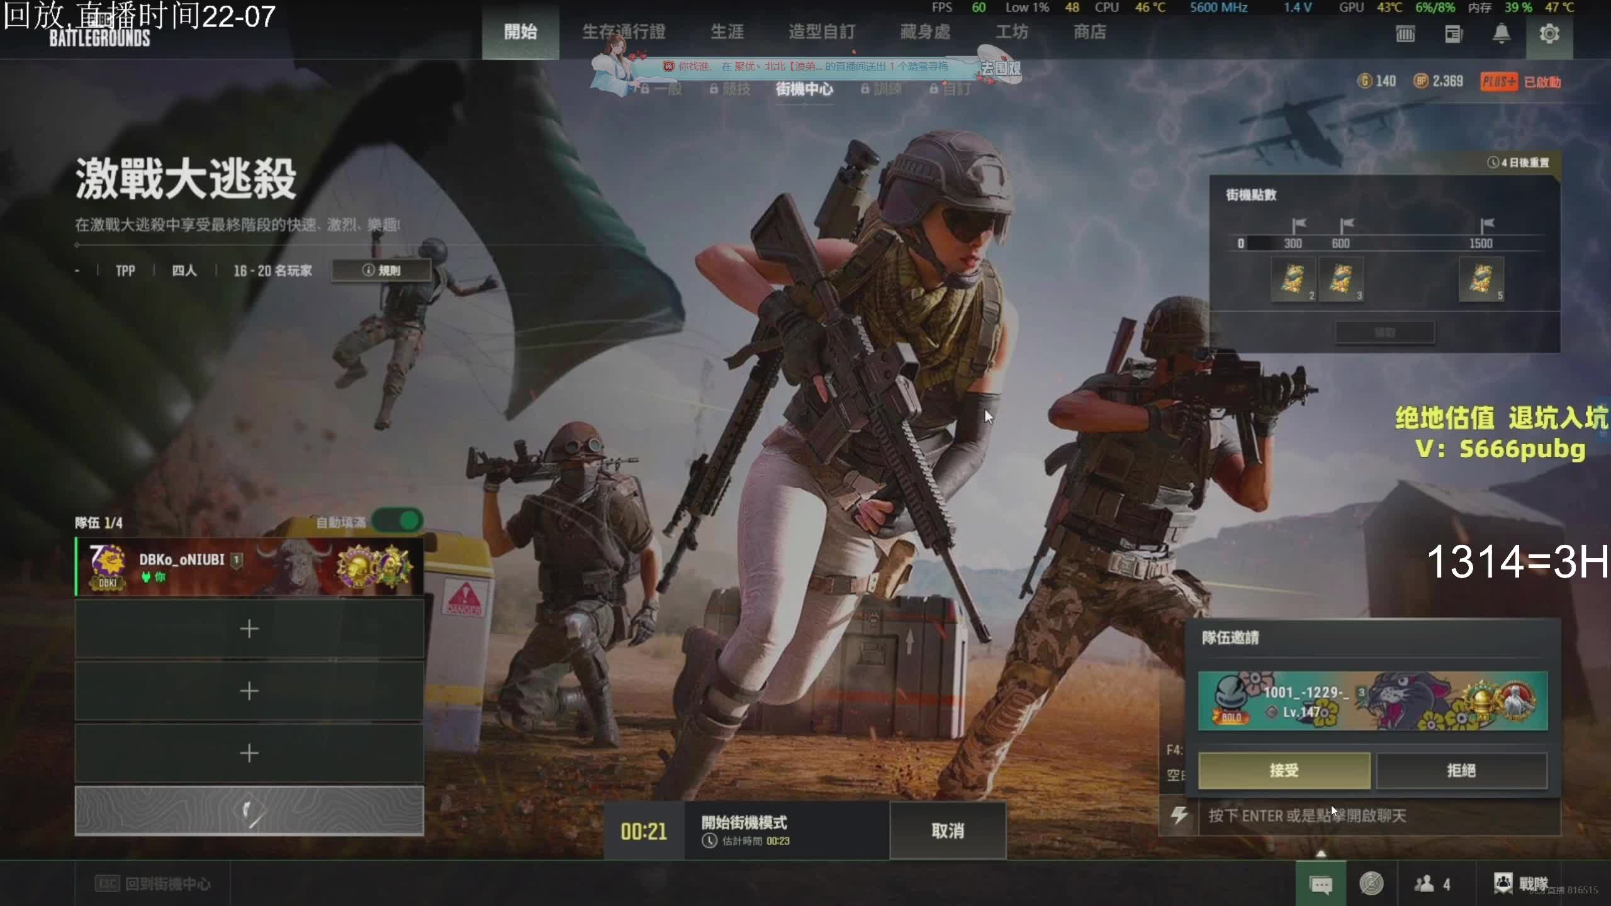Open the inventory crate icon in top bar
Image resolution: width=1611 pixels, height=906 pixels.
point(1405,34)
